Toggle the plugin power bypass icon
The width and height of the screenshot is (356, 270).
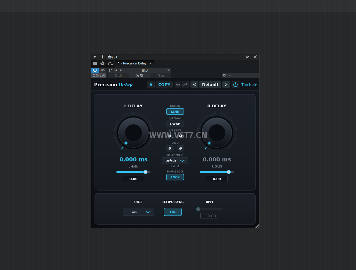tap(235, 85)
